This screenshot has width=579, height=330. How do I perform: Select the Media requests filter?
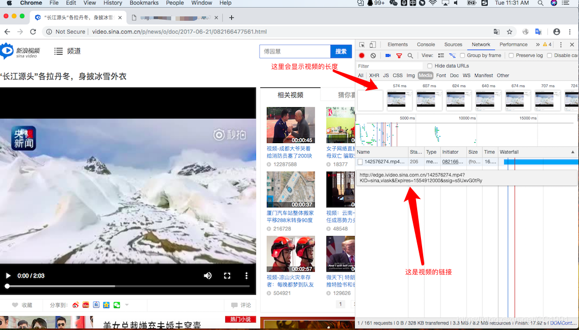tap(425, 75)
